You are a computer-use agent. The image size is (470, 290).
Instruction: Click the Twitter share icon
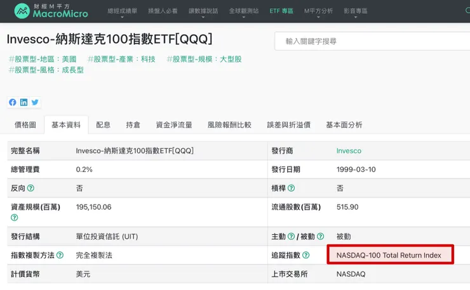[x=35, y=103]
